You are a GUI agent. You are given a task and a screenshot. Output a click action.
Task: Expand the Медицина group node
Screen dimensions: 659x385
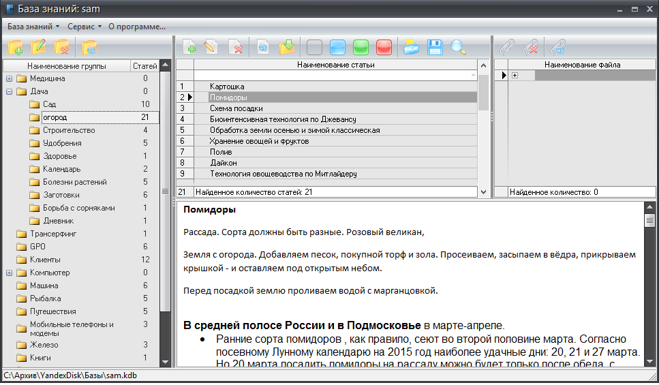pyautogui.click(x=9, y=78)
